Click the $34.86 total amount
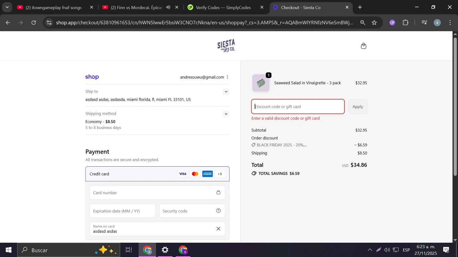This screenshot has width=458, height=257. pos(359,165)
